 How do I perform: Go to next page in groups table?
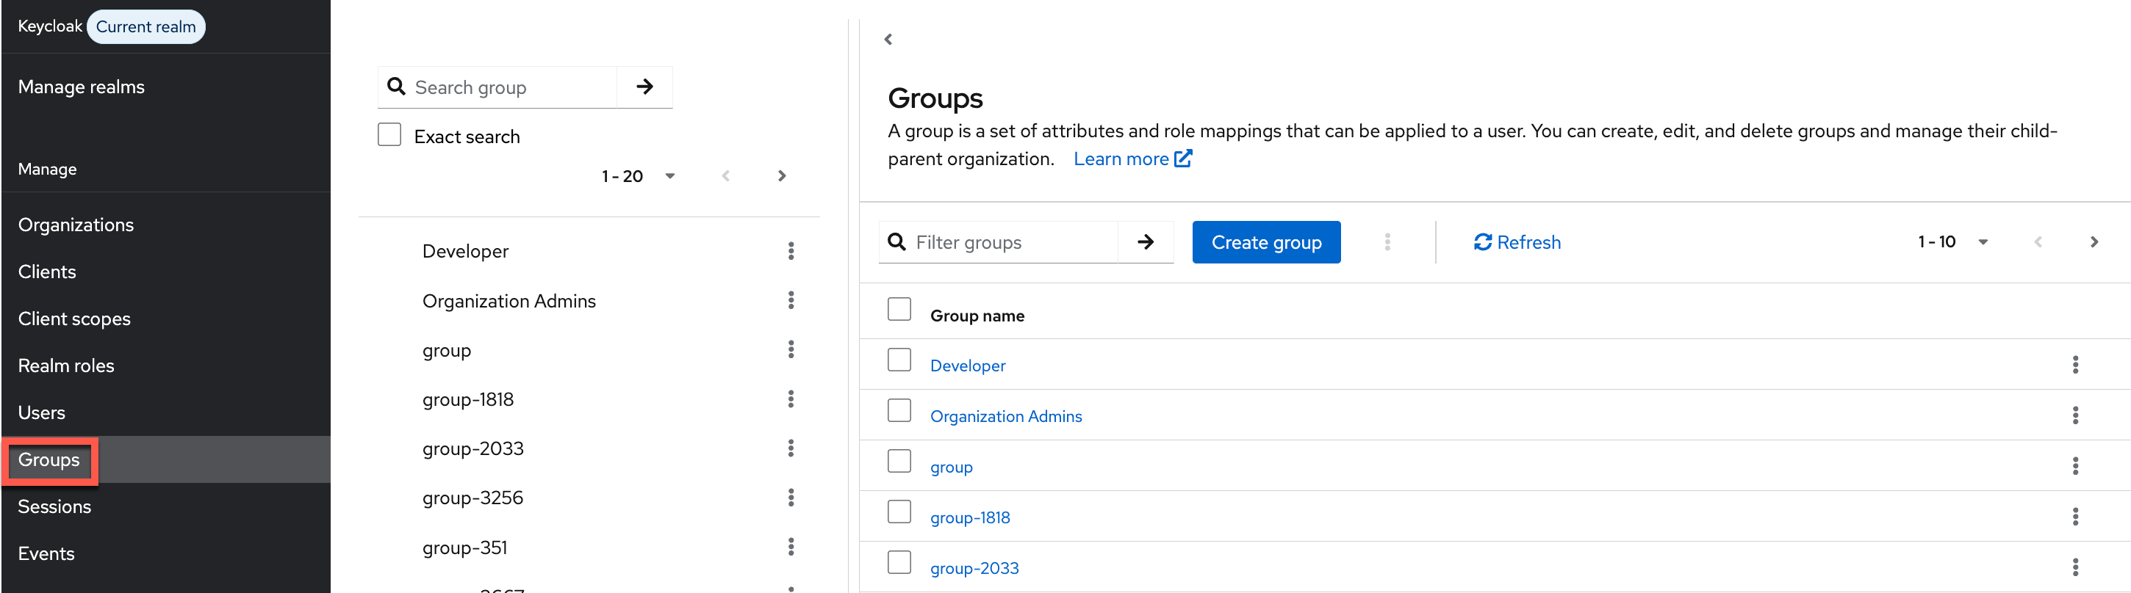coord(2093,242)
